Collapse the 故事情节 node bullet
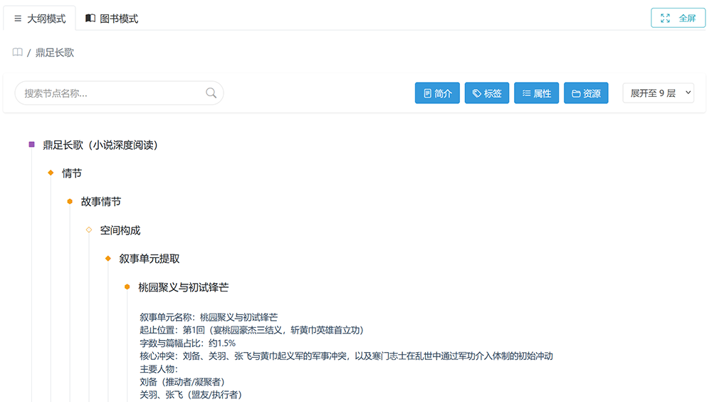The width and height of the screenshot is (712, 402). pos(70,202)
